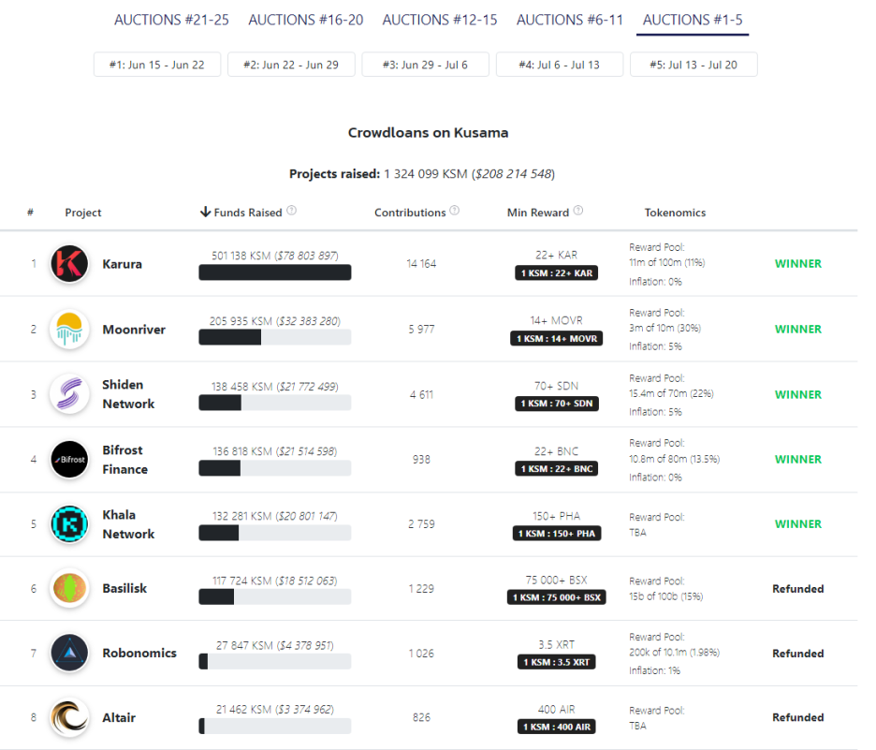Image resolution: width=876 pixels, height=750 pixels.
Task: Switch to the Auctions #6-11 tab
Action: pos(569,20)
